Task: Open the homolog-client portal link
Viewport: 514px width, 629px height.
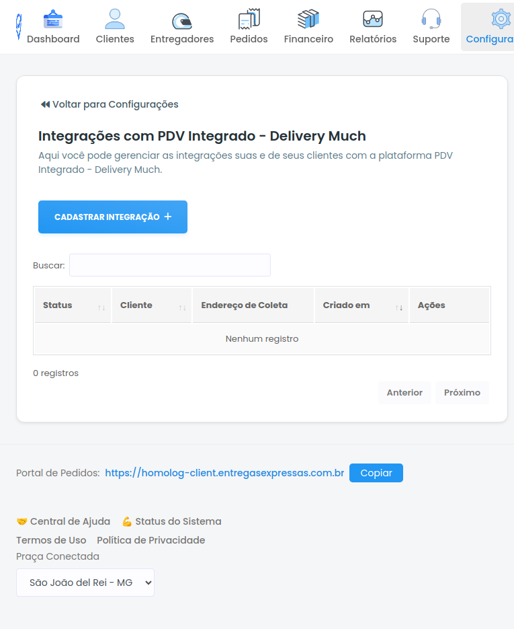Action: click(x=224, y=473)
